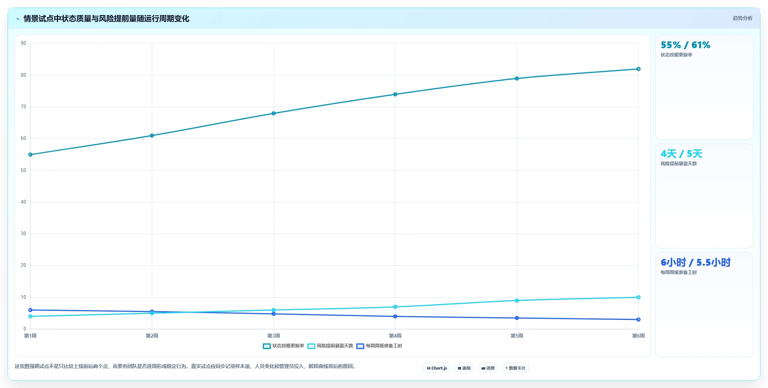Click the footnote beginning 这张图强调试点
768x388 pixels.
(185, 366)
